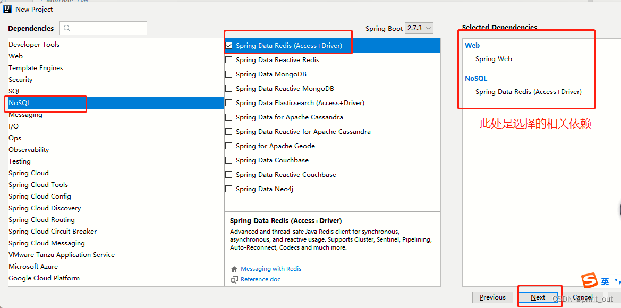Click the Cancel button
This screenshot has width=621, height=308.
[583, 297]
